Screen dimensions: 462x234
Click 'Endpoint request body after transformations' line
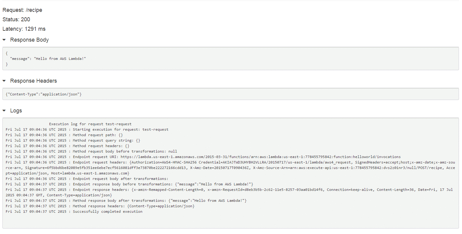(87, 179)
